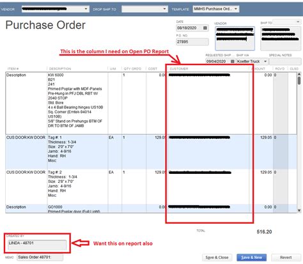The height and width of the screenshot is (264, 303).
Task: Open the Vendor dropdown in top bar
Action: pyautogui.click(x=86, y=9)
